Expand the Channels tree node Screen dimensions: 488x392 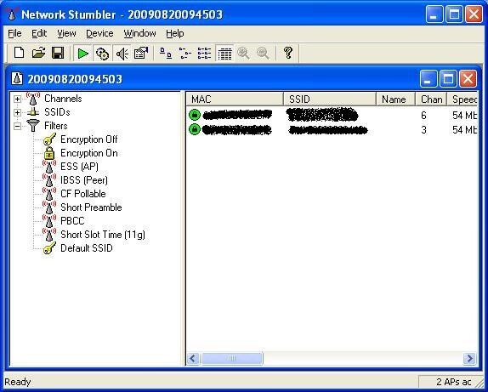17,99
